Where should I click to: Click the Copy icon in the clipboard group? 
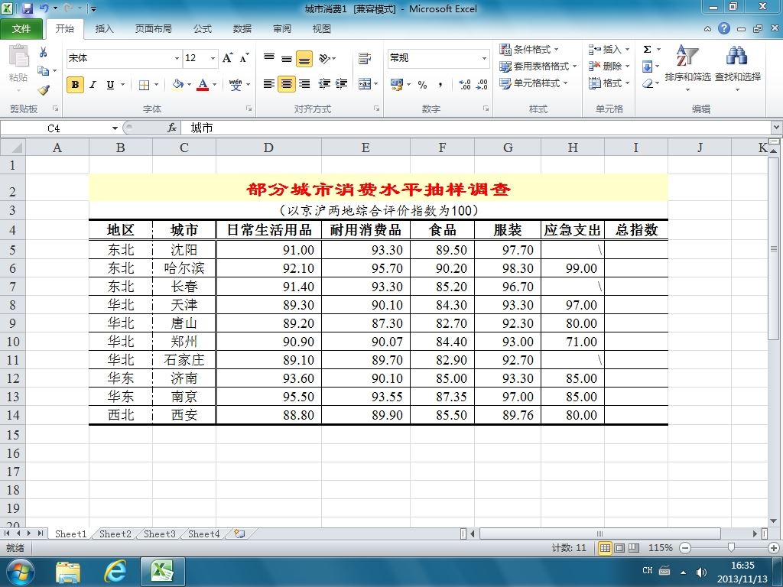(44, 71)
